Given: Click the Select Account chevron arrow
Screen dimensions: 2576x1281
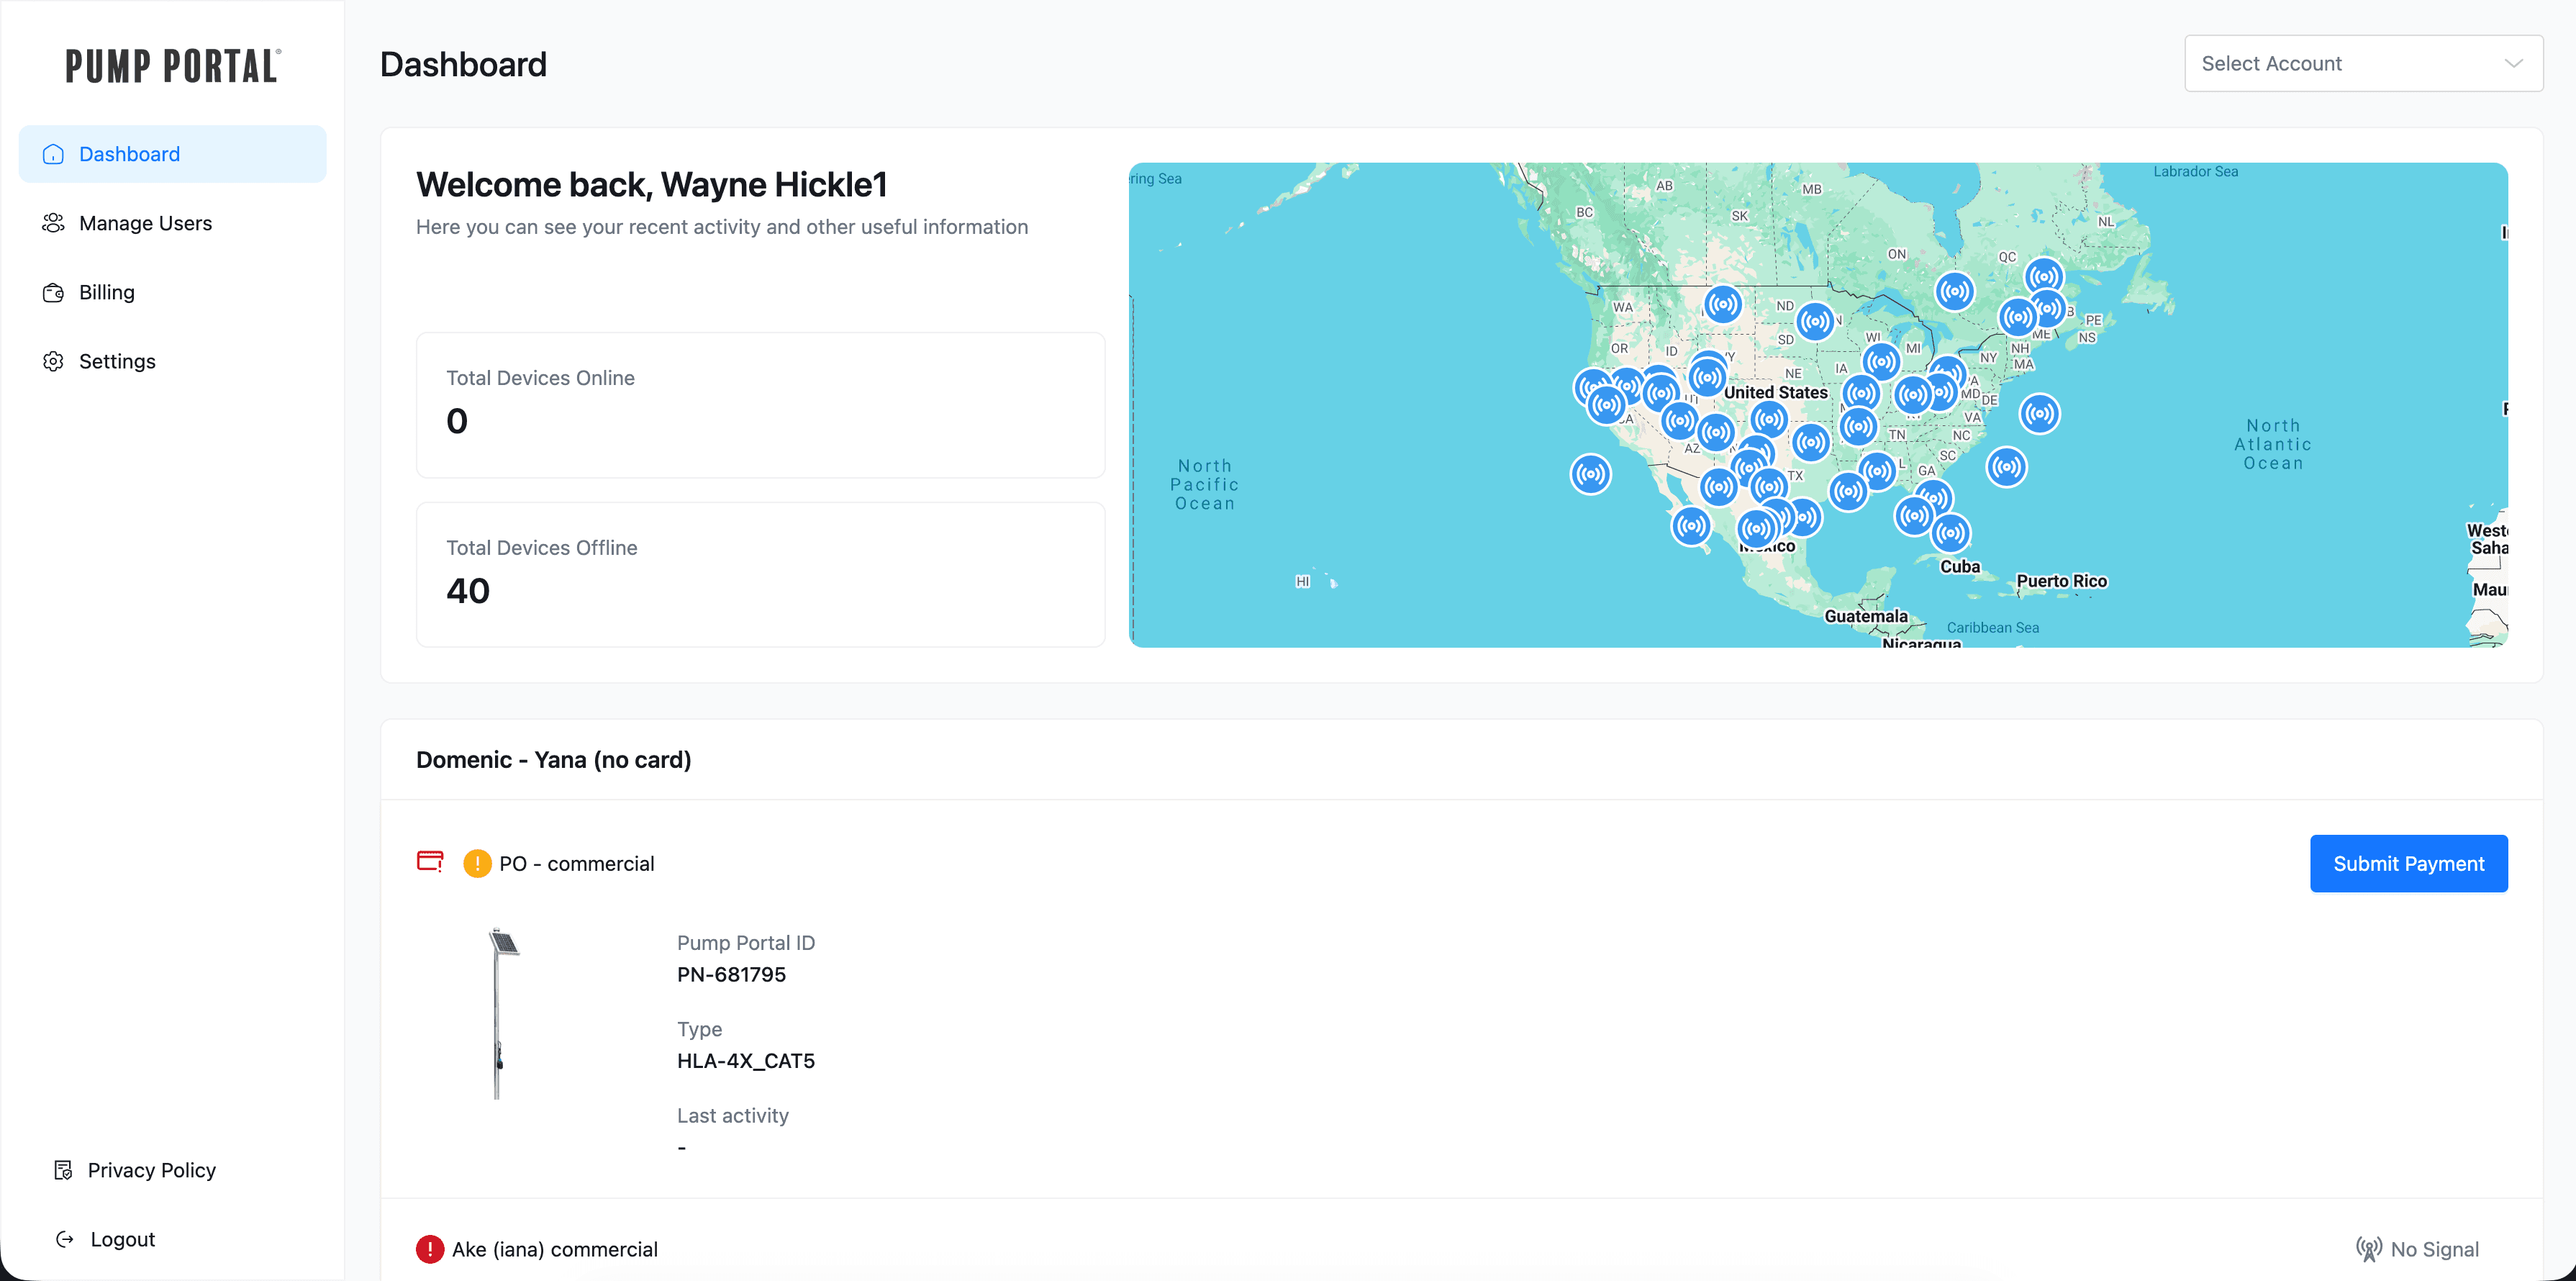Looking at the screenshot, I should tap(2513, 63).
